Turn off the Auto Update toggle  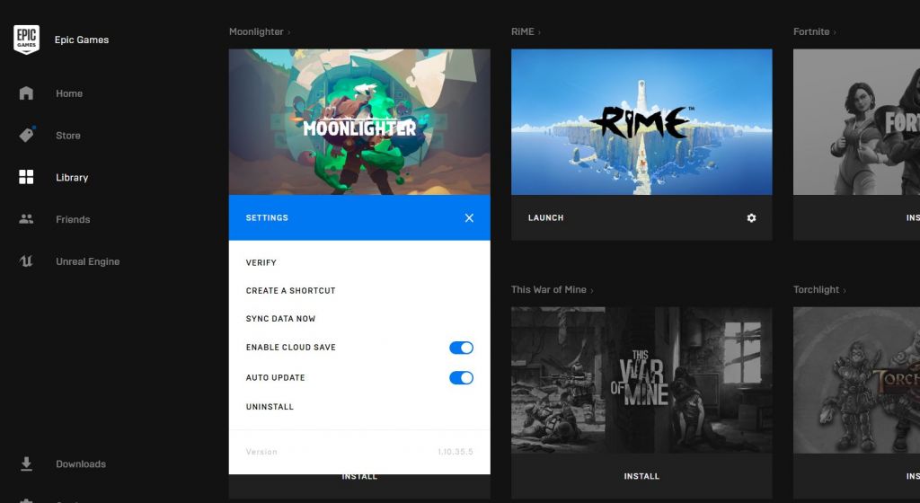pos(461,377)
